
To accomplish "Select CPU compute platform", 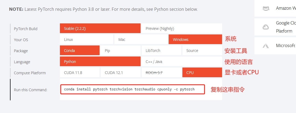I will coord(202,72).
